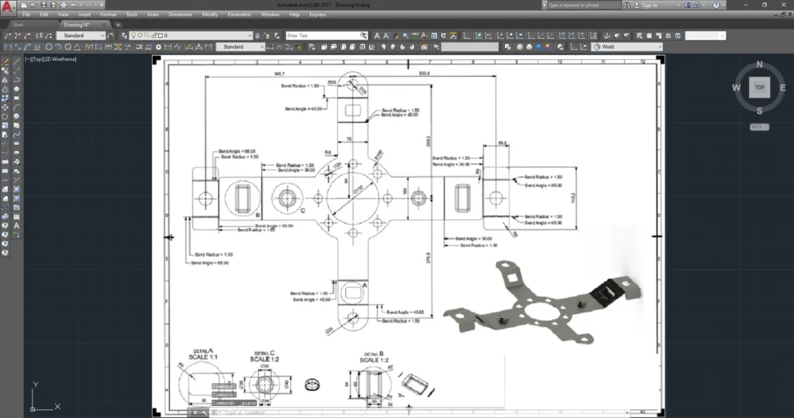
Task: Open the Dimension menu
Action: click(180, 15)
